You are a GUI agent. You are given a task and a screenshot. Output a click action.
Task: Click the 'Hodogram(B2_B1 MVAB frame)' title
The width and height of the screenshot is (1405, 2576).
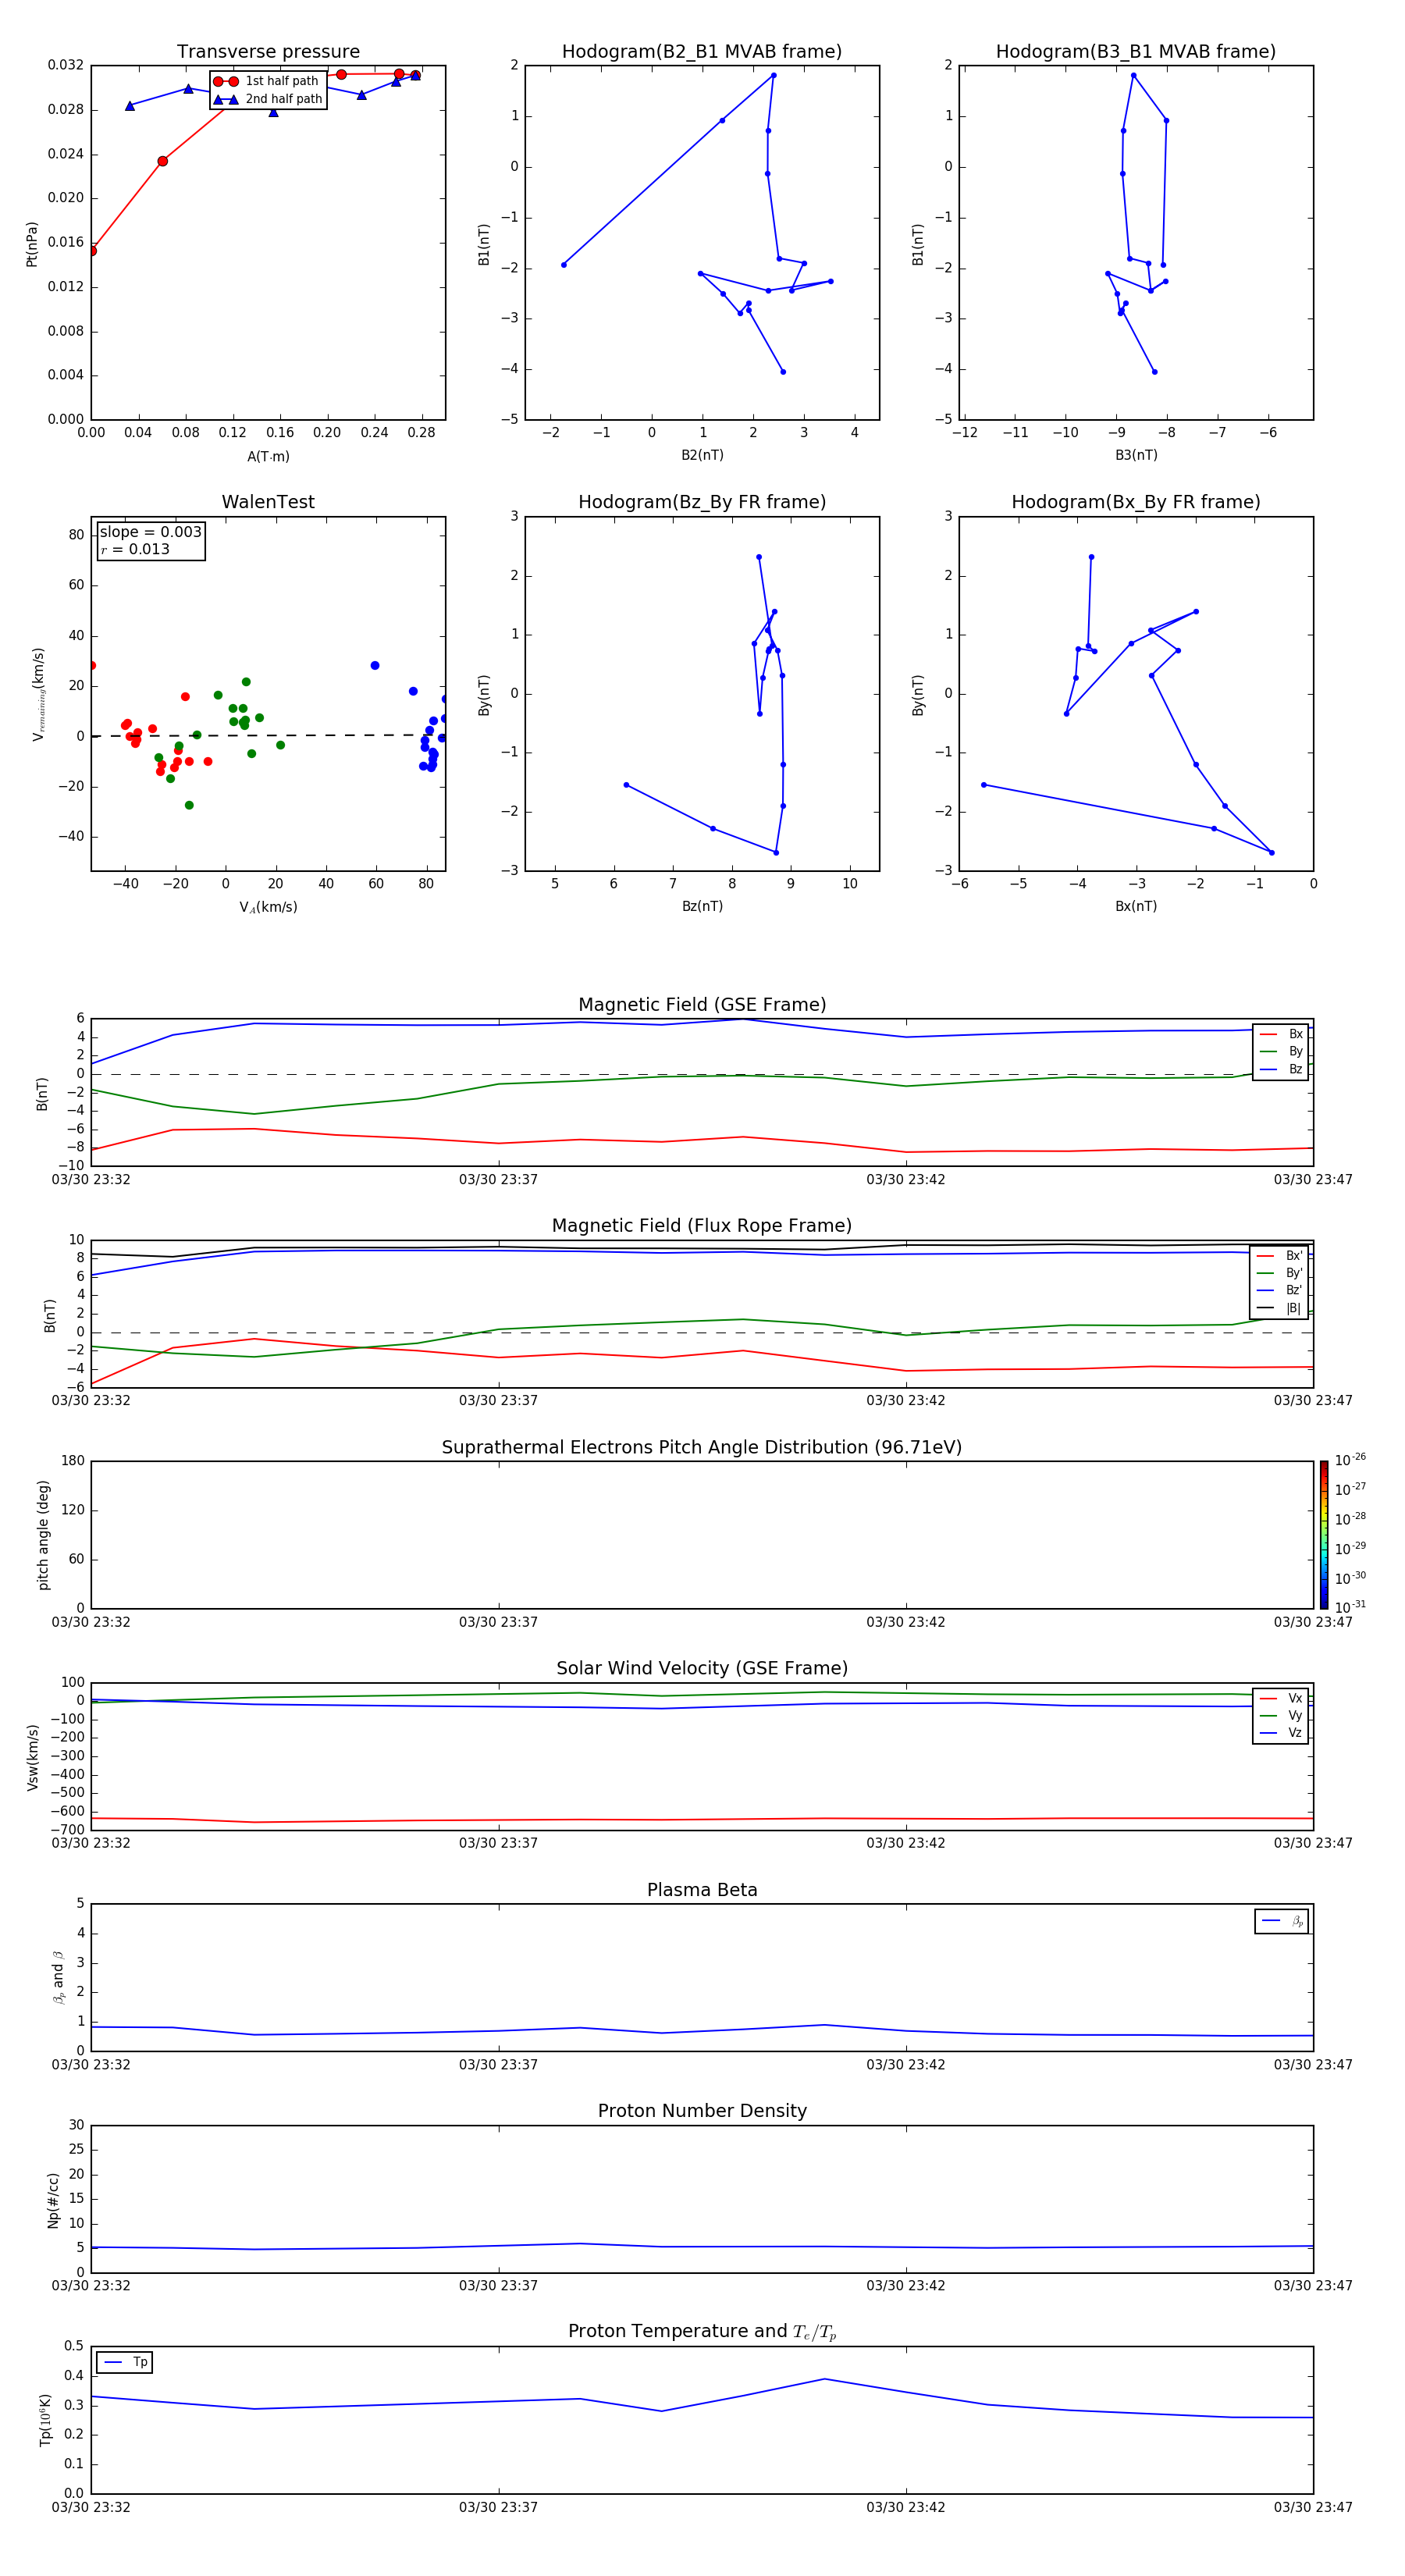[702, 52]
